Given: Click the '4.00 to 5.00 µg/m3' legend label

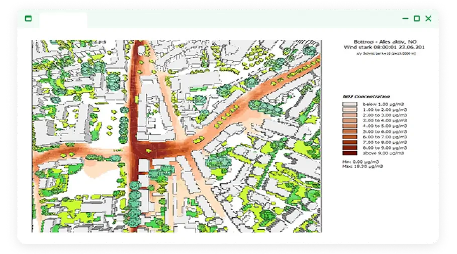Looking at the screenshot, I should coord(385,126).
